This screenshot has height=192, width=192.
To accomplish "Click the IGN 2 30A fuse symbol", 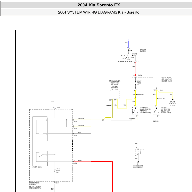I will [55, 171].
